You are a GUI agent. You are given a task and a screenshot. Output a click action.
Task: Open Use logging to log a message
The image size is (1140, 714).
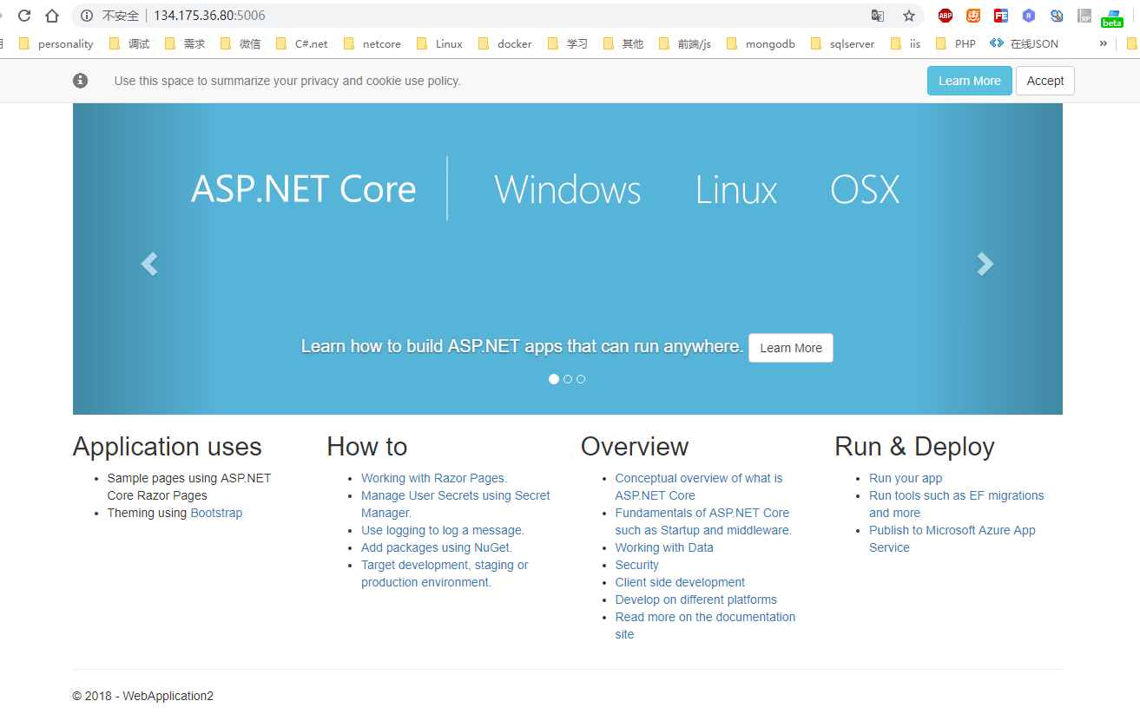(443, 530)
